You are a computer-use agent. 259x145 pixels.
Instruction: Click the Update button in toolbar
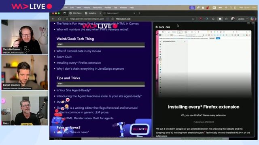coord(242,19)
